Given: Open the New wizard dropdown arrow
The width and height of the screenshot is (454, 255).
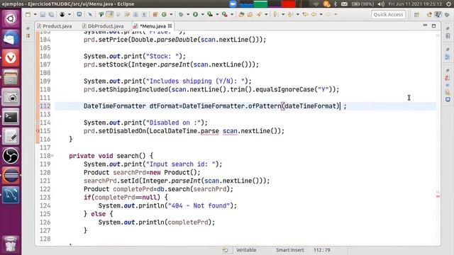Looking at the screenshot, I should 35,14.
